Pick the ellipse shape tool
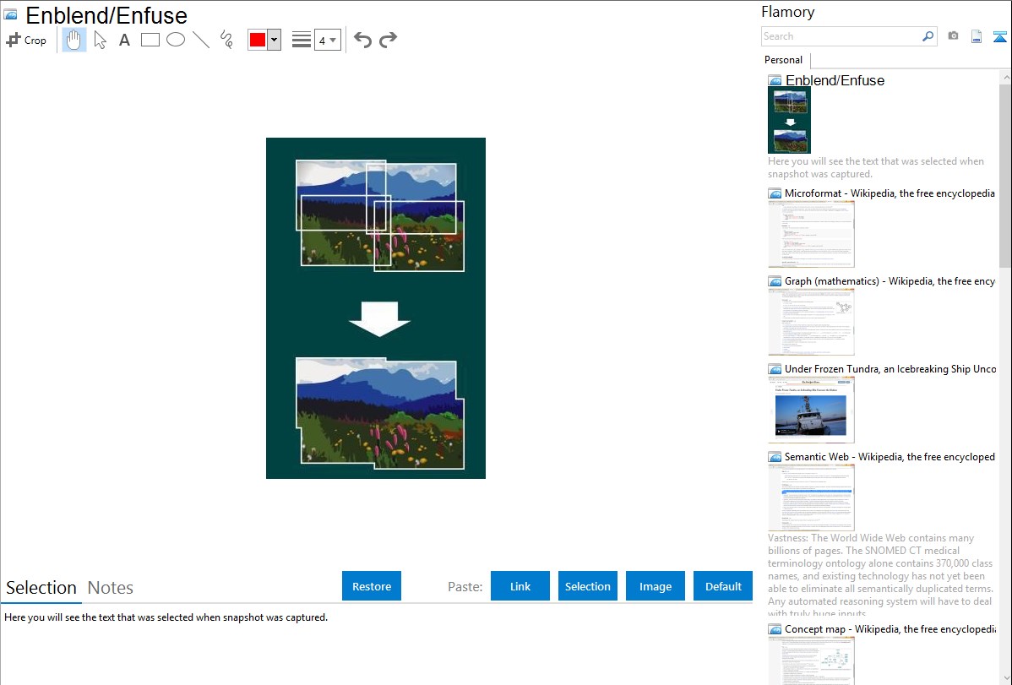Screen dimensions: 1012x685 (176, 40)
